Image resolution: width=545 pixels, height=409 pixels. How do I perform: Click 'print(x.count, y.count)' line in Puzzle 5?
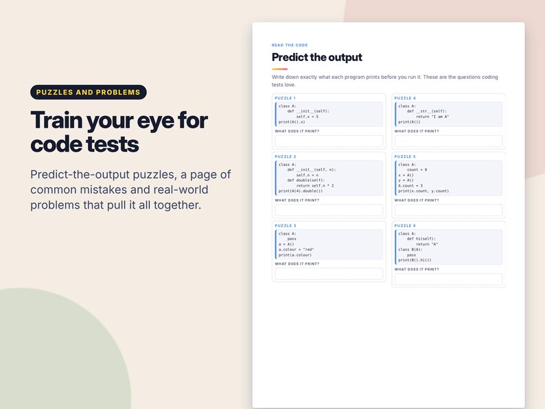click(x=424, y=191)
